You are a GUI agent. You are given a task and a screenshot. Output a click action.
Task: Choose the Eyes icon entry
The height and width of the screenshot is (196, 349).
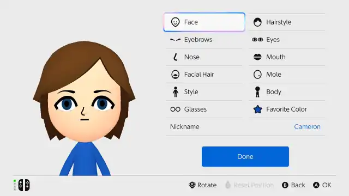pos(257,40)
